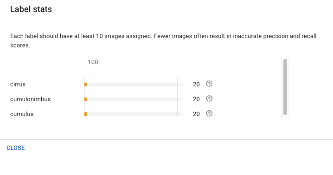Click the vertical scrollbar thumb in the chart
Image resolution: width=333 pixels, height=175 pixels.
click(x=285, y=87)
